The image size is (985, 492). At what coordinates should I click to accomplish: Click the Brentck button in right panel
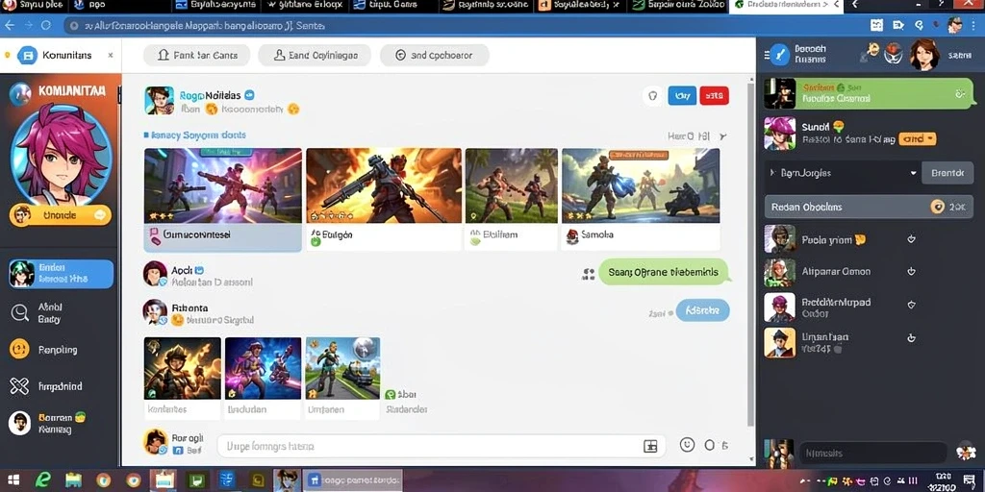click(x=947, y=173)
